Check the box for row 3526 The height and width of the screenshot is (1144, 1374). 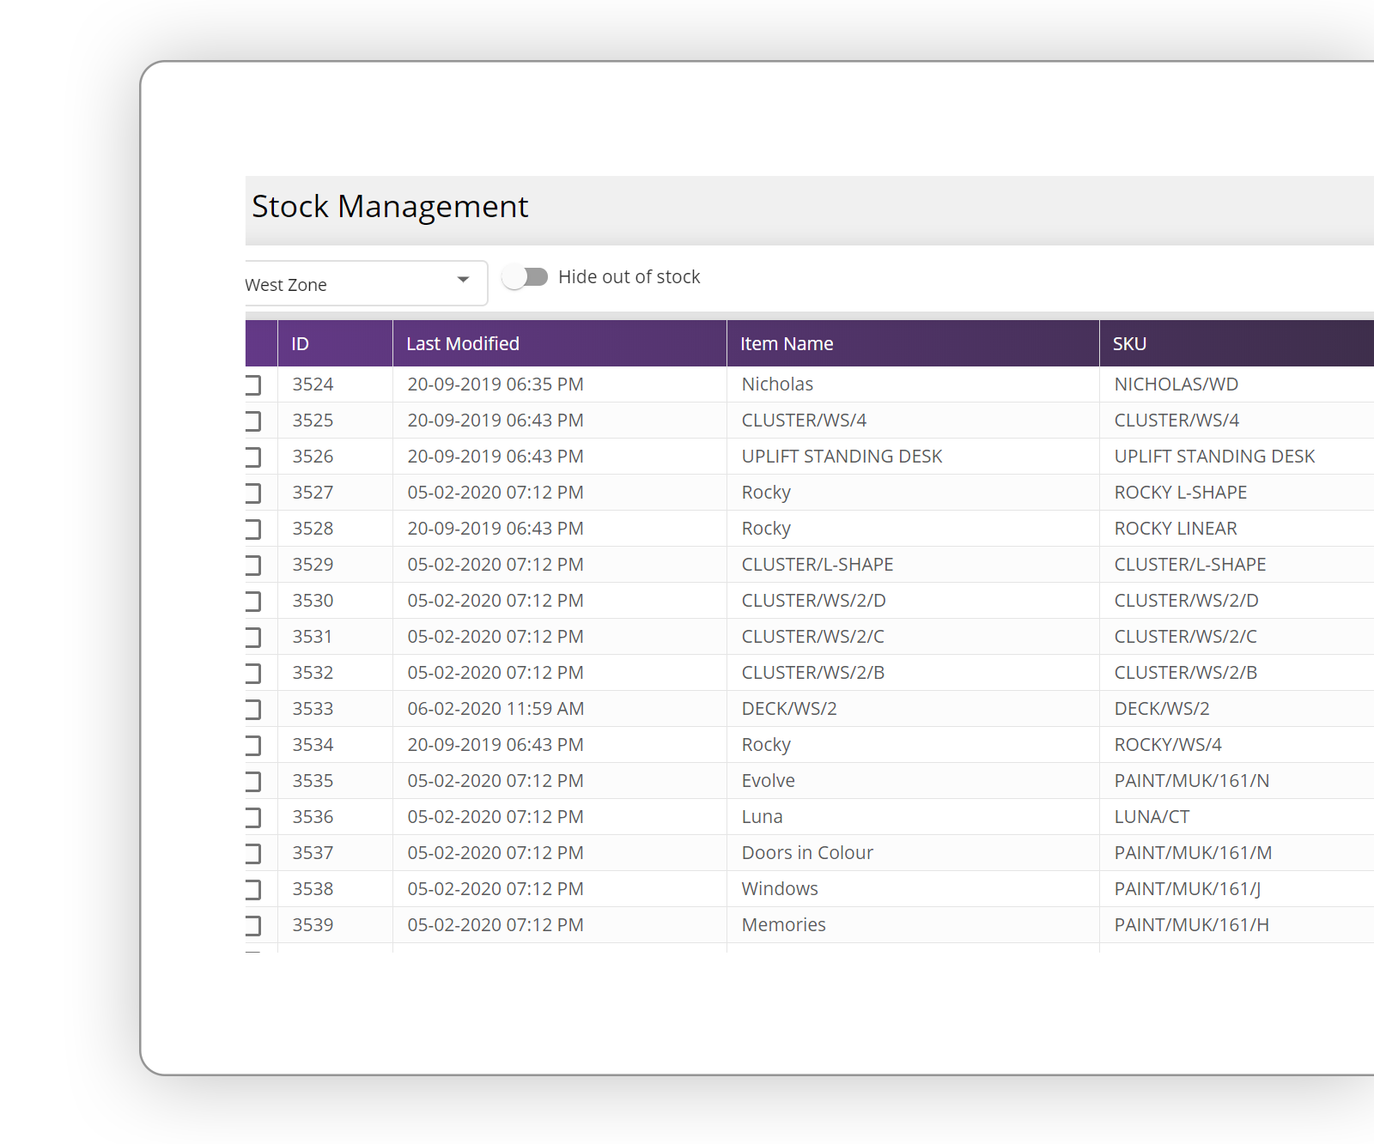click(x=252, y=457)
